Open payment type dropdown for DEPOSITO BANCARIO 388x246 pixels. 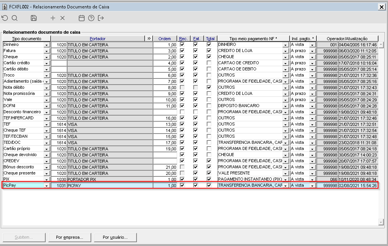(285, 106)
